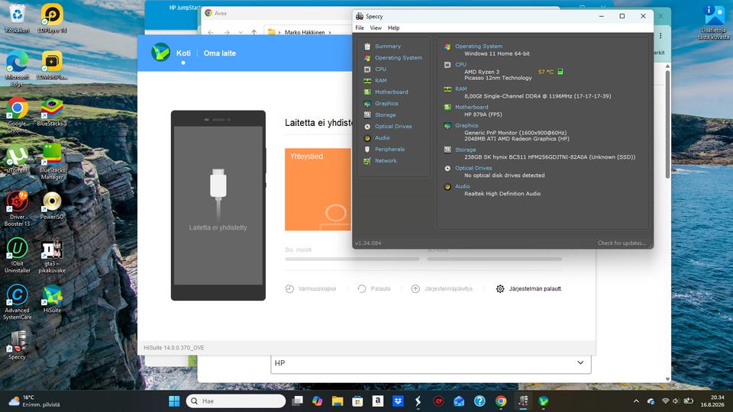The width and height of the screenshot is (733, 412).
Task: Open Microsoft Store from the taskbar
Action: coord(357,401)
